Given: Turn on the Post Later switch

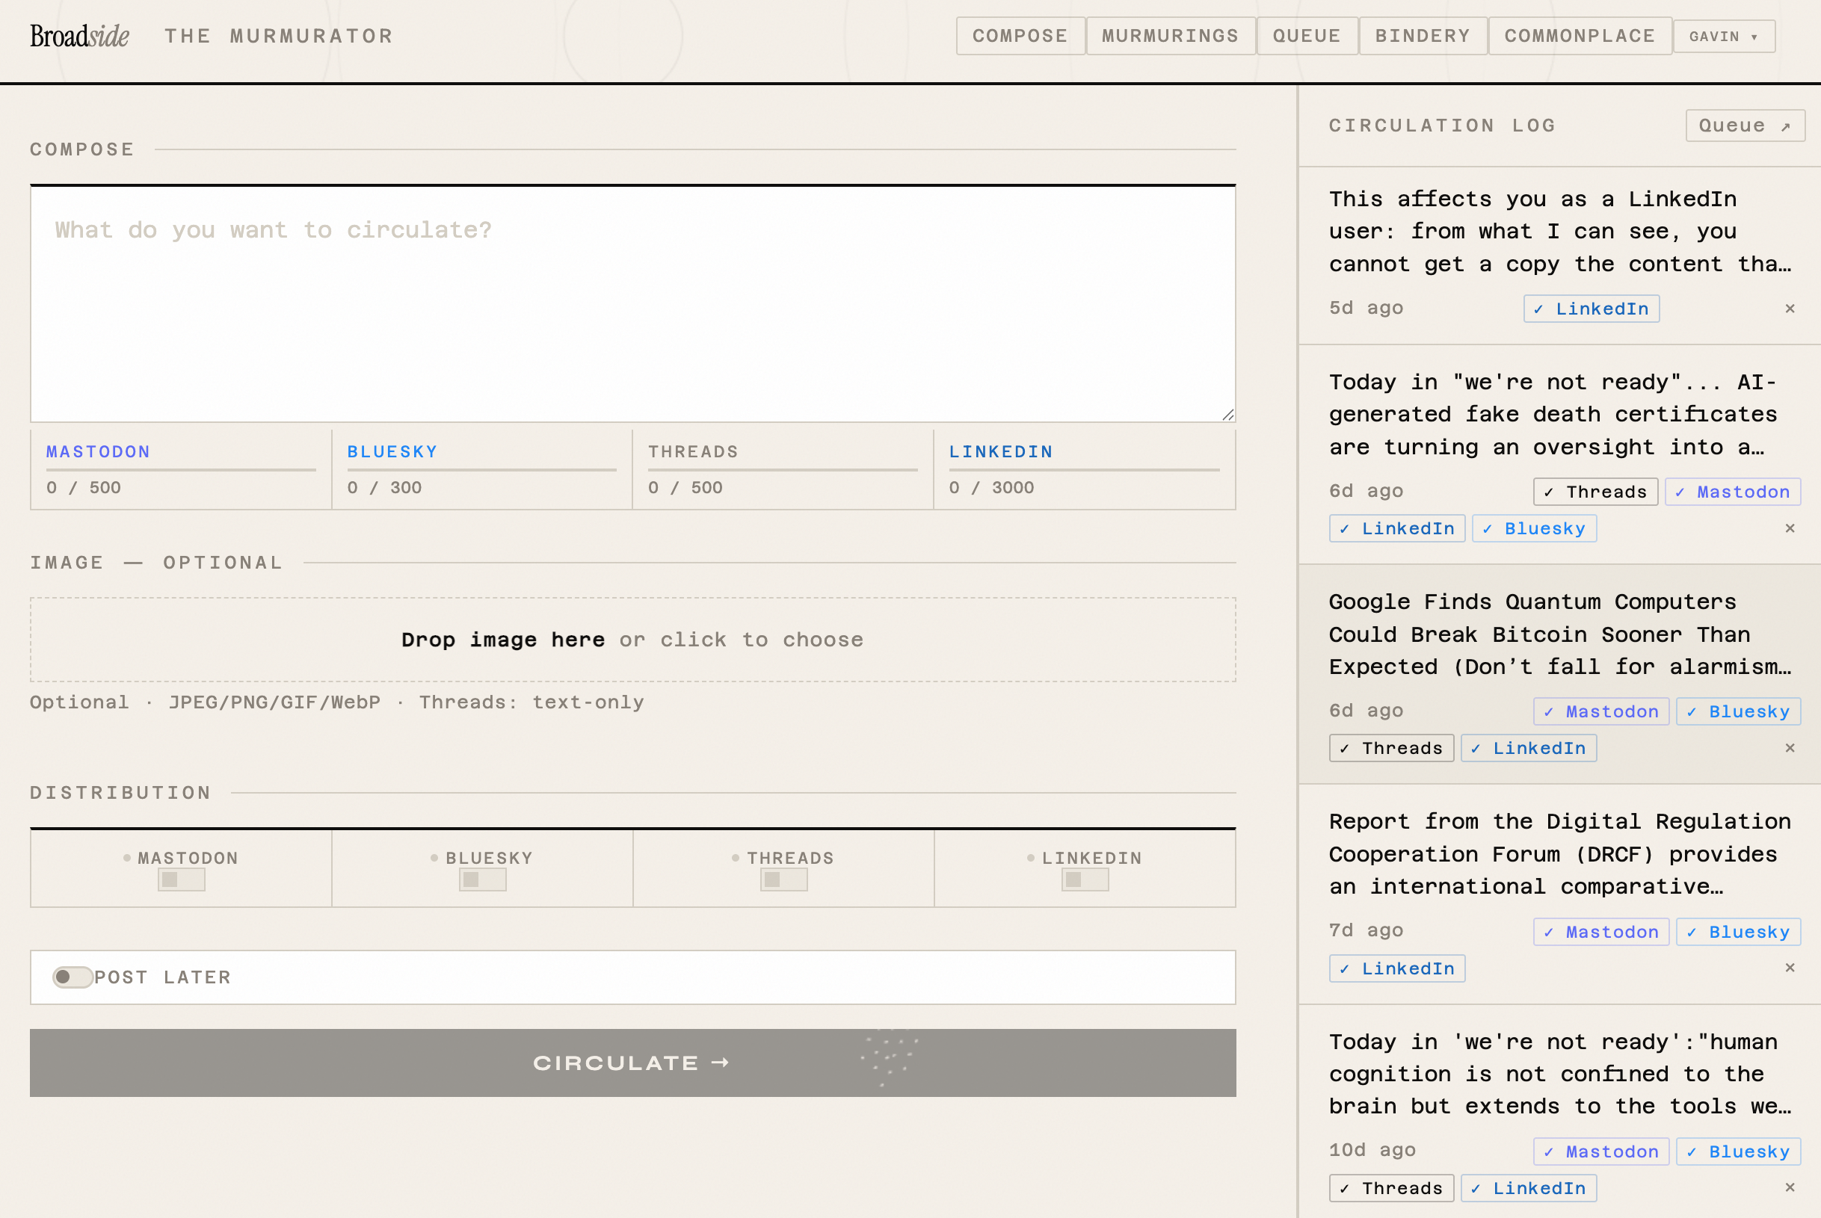Looking at the screenshot, I should point(73,977).
